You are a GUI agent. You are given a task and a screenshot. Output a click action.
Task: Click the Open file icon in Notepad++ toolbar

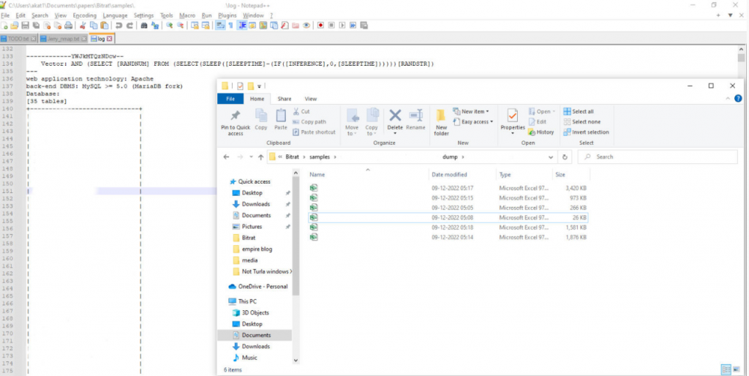point(15,26)
